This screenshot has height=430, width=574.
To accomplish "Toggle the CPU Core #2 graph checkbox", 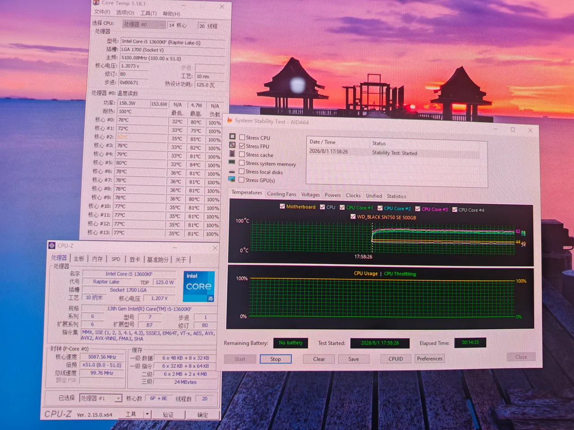I will [x=380, y=208].
